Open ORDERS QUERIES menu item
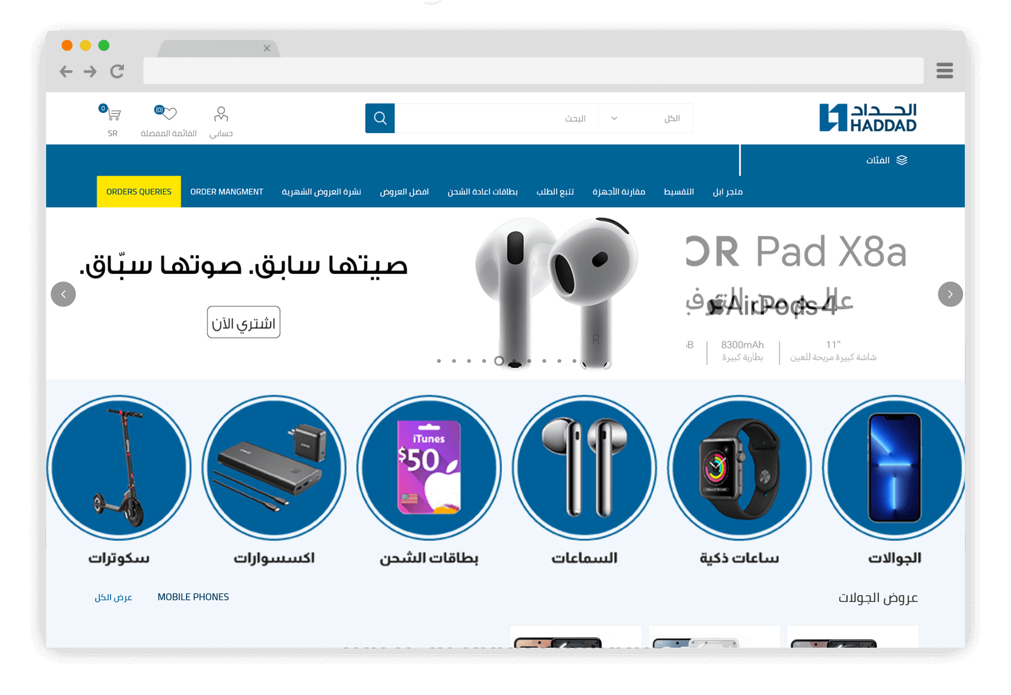 click(x=139, y=192)
